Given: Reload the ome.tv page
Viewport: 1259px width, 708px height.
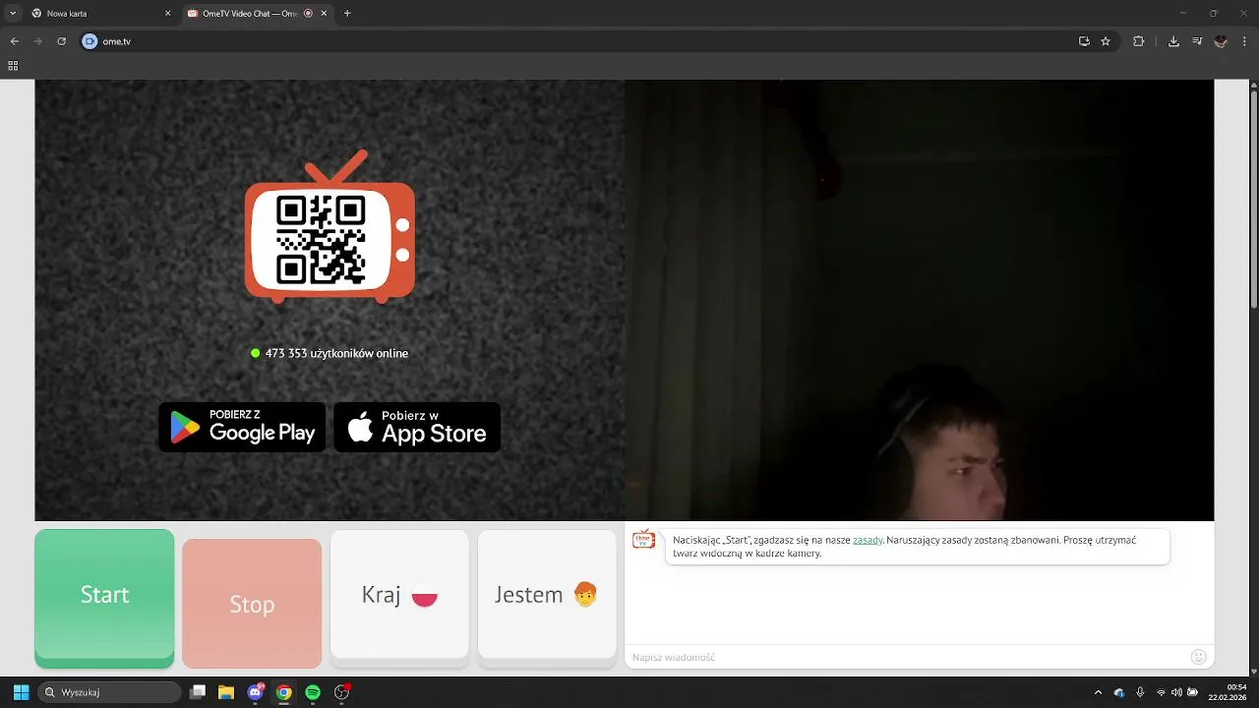Looking at the screenshot, I should click(61, 41).
